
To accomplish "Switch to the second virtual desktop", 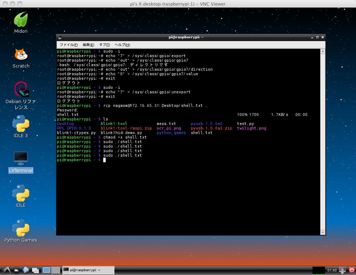I will pyautogui.click(x=56, y=270).
